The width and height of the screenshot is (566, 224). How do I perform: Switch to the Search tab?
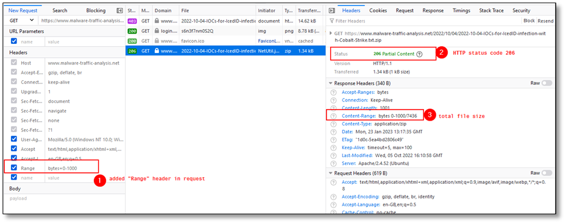60,10
